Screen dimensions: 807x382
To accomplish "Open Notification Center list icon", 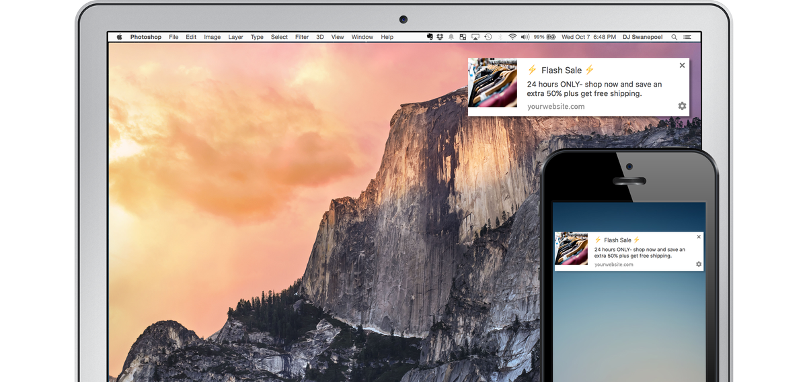I will pyautogui.click(x=689, y=37).
